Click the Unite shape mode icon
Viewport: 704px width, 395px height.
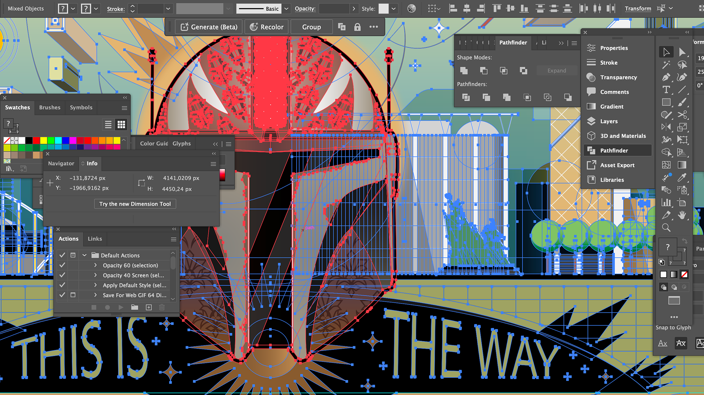pos(464,70)
